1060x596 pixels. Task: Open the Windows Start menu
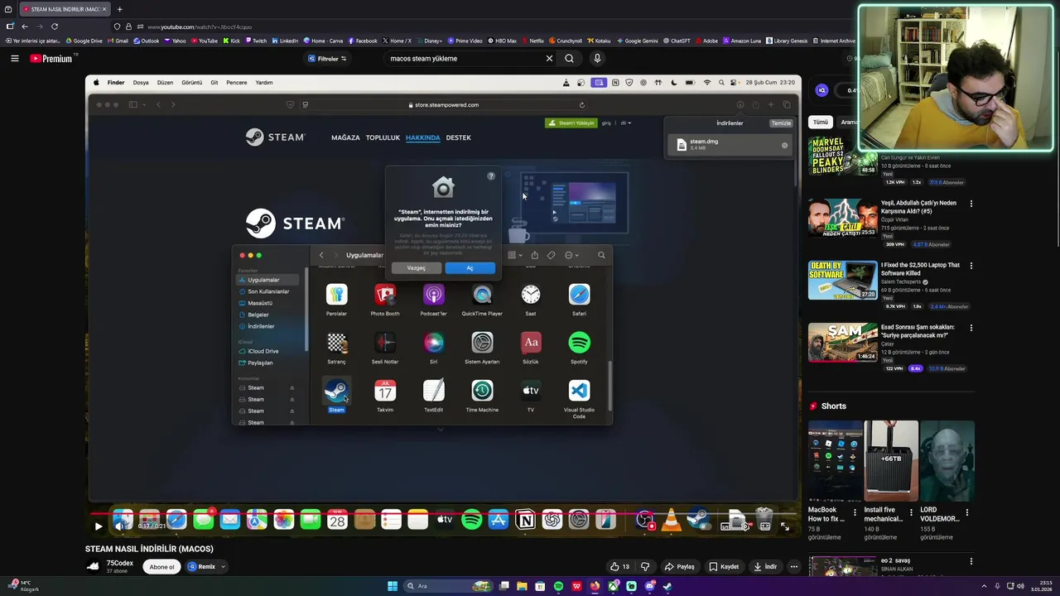pos(393,586)
